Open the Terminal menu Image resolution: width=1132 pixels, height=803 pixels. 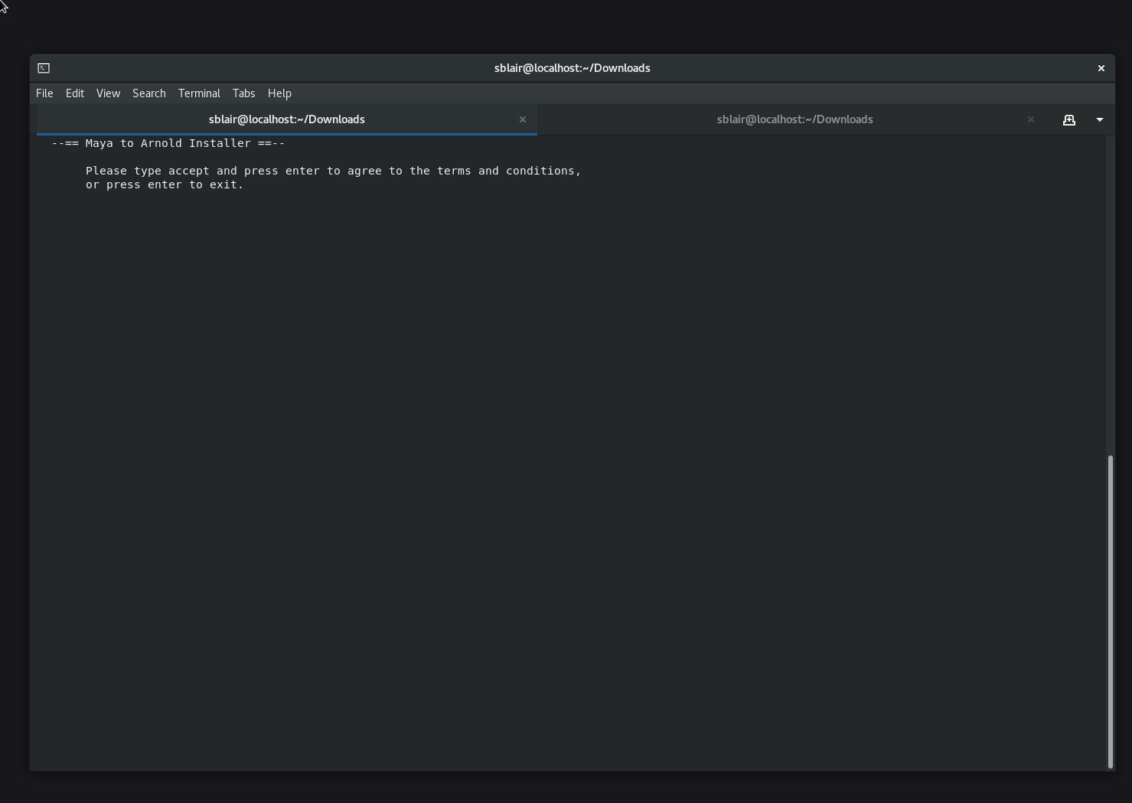coord(198,93)
